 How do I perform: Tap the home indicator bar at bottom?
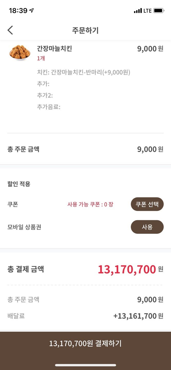click(x=85, y=365)
